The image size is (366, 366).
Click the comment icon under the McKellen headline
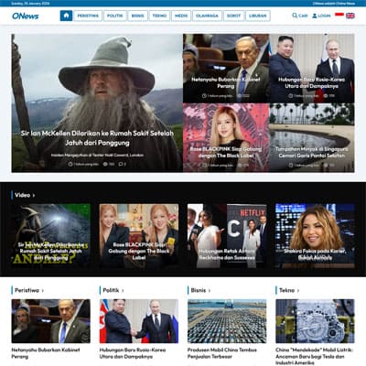point(121,164)
